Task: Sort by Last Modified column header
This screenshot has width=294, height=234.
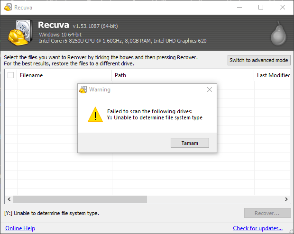Action: tap(273, 75)
